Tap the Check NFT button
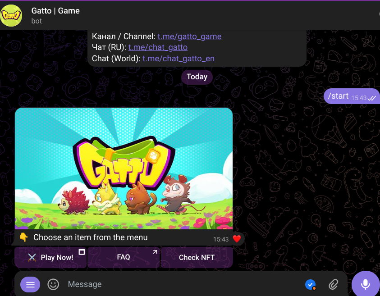This screenshot has width=380, height=296. tap(197, 257)
